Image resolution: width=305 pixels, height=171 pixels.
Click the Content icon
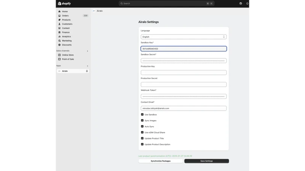(x=59, y=28)
